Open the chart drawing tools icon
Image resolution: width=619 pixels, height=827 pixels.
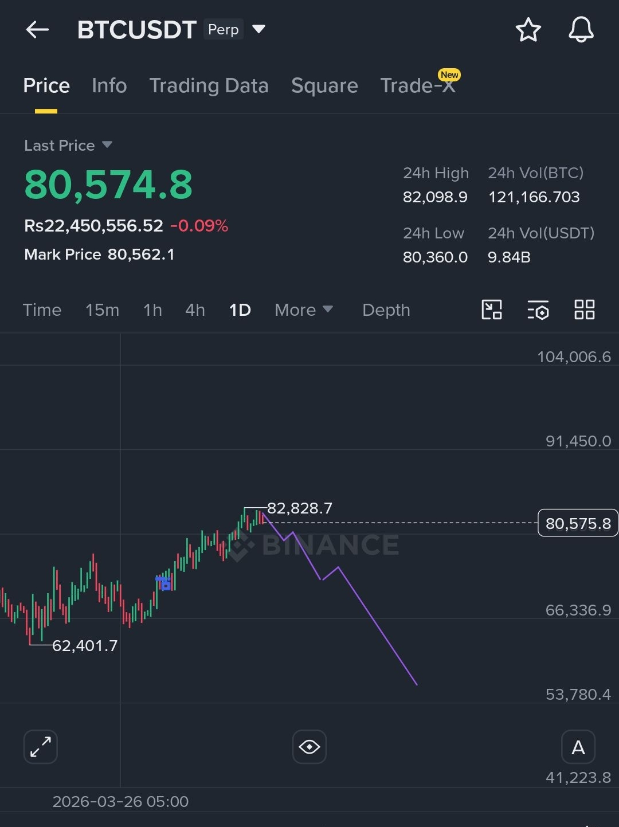click(x=492, y=309)
